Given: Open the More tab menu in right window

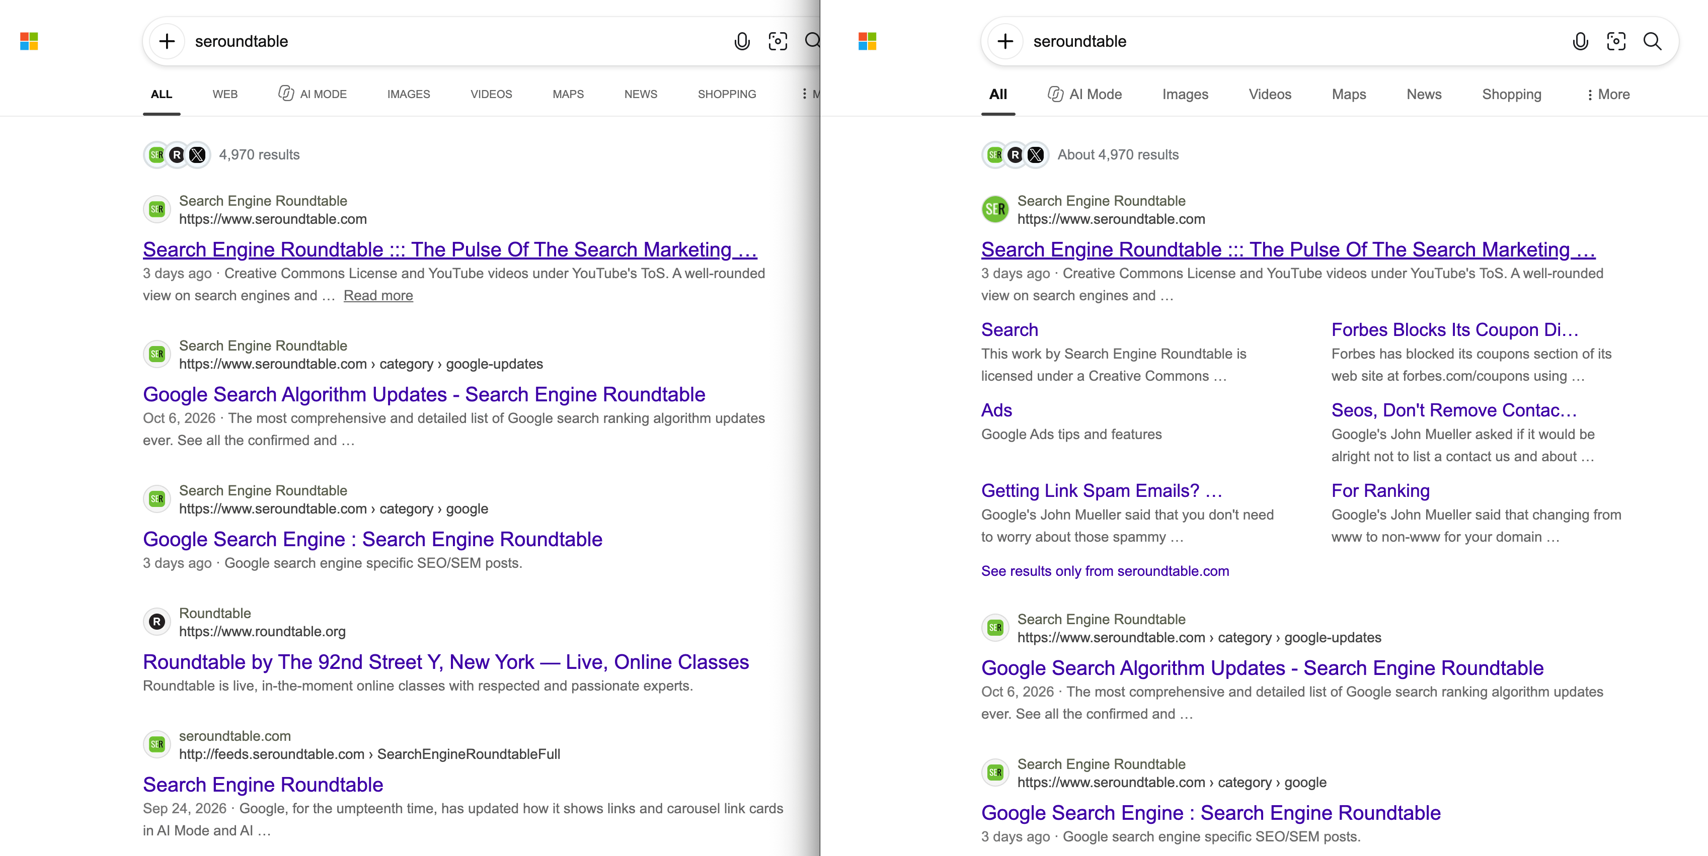Looking at the screenshot, I should tap(1608, 94).
